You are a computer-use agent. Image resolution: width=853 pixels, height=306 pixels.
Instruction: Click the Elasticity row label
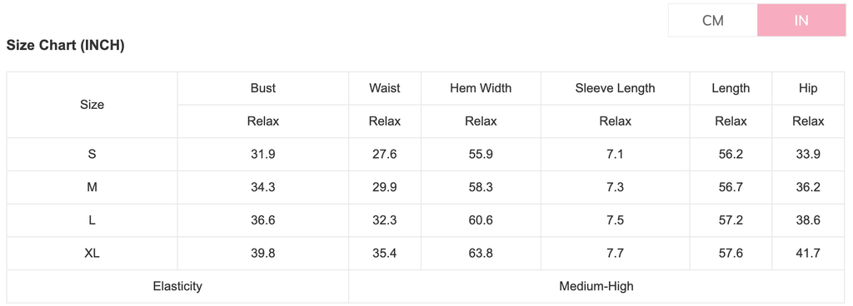click(178, 286)
